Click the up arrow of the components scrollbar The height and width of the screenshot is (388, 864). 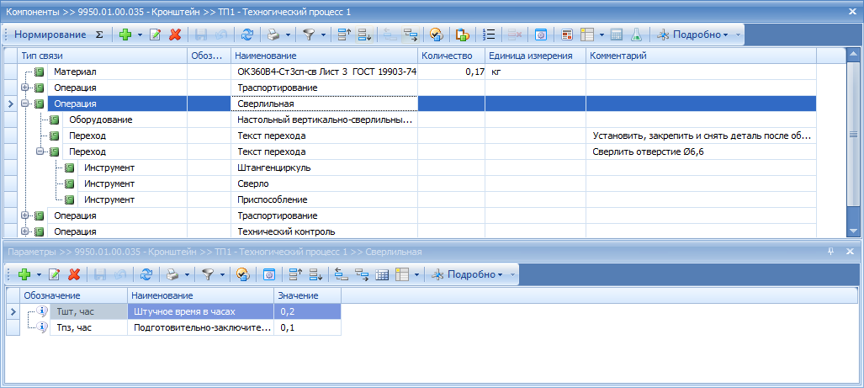(x=853, y=54)
